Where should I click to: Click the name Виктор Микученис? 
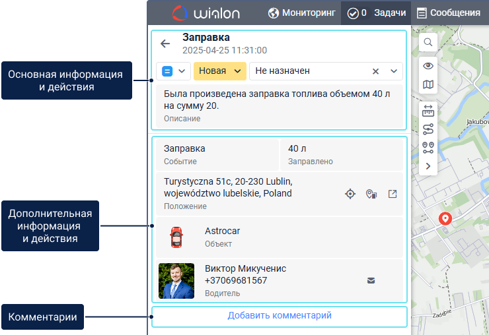pyautogui.click(x=245, y=268)
